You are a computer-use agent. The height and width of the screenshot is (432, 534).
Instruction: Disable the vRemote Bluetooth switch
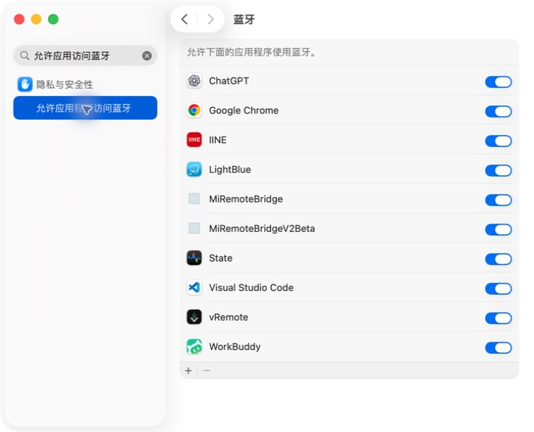tap(499, 318)
